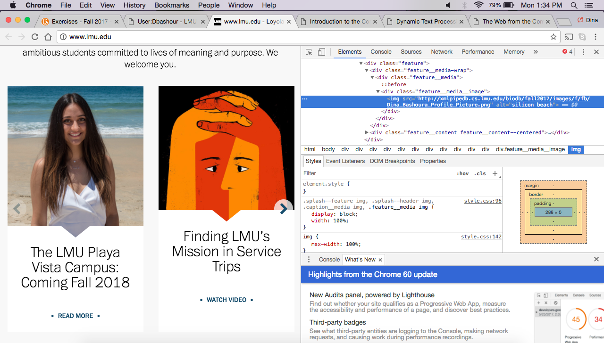Open Chrome's three-dot menu
This screenshot has height=343, width=604.
(x=596, y=37)
